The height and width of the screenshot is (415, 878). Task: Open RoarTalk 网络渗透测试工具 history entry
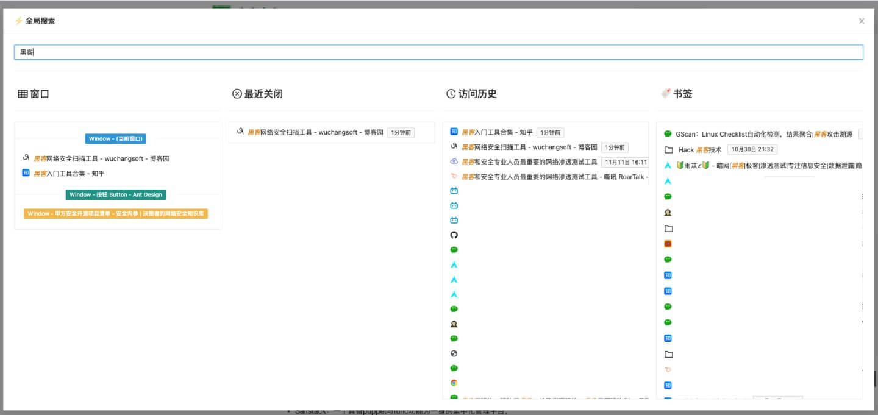pos(554,177)
